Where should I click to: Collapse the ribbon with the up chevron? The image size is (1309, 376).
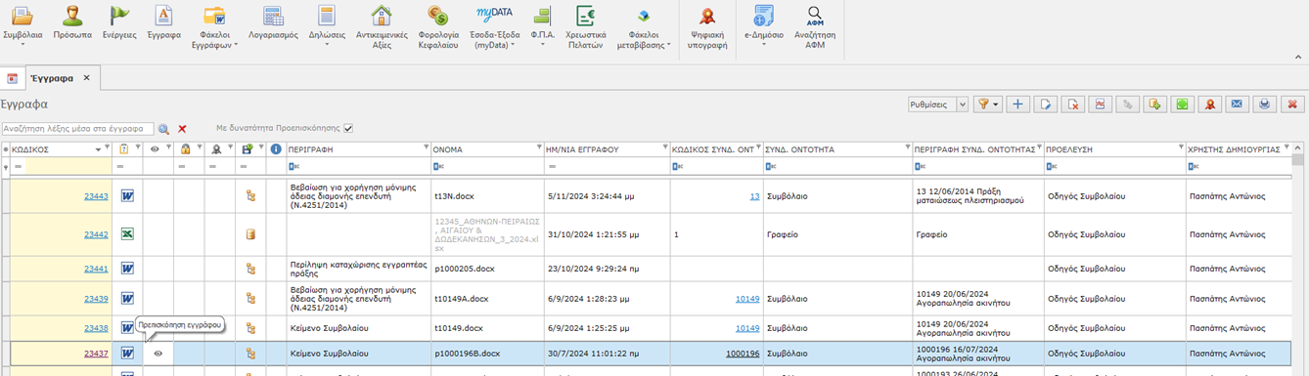(x=1297, y=57)
